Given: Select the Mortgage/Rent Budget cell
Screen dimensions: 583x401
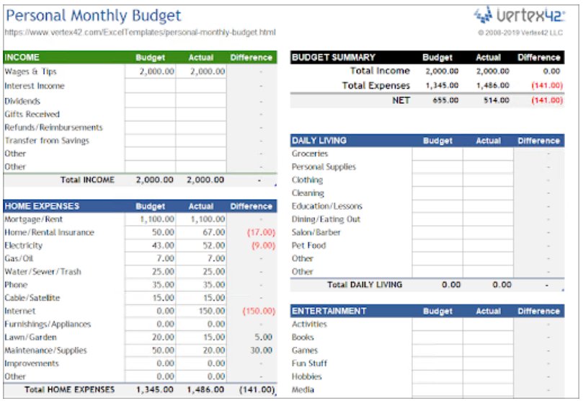Looking at the screenshot, I should click(150, 219).
